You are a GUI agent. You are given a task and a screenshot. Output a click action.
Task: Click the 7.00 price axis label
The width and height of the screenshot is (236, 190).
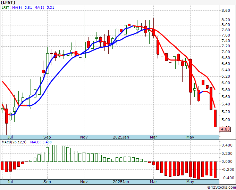point(226,52)
